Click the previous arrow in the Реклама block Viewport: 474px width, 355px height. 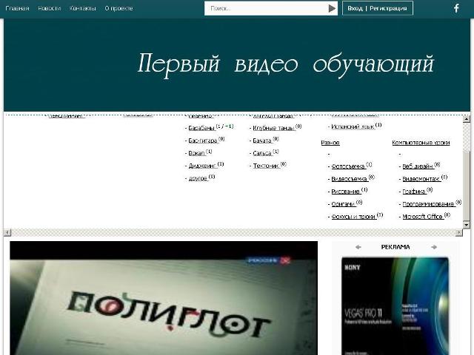[358, 247]
